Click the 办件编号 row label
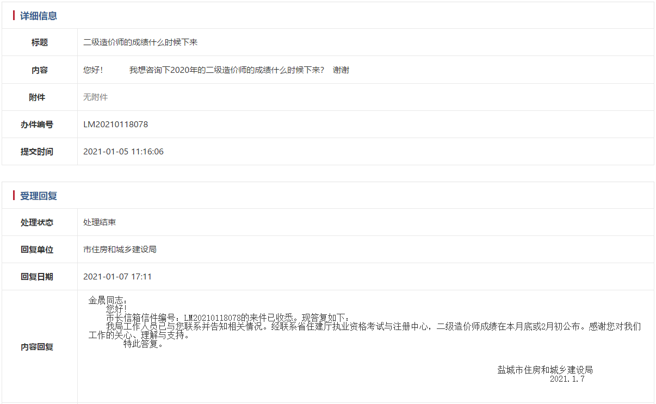Viewport: 656px width, 404px height. click(x=39, y=124)
